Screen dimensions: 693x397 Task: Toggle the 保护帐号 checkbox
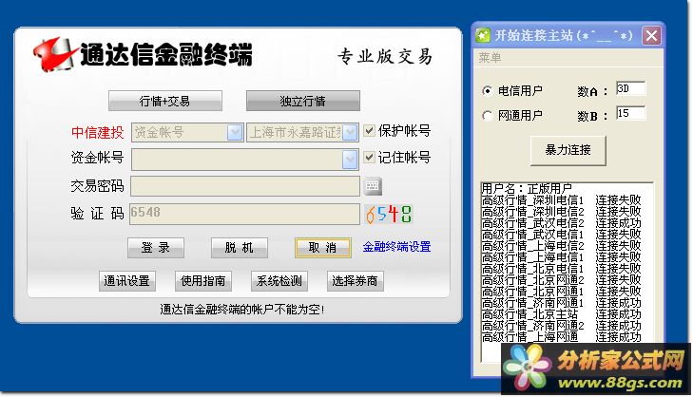coord(369,130)
